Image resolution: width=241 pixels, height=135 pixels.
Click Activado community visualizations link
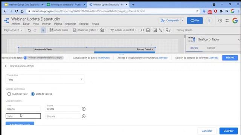tap(163, 58)
